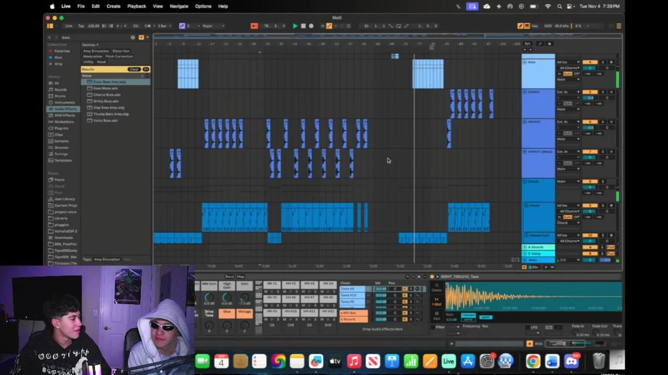This screenshot has width=668, height=375.
Task: Click the High Gain knob
Action: click(x=226, y=297)
